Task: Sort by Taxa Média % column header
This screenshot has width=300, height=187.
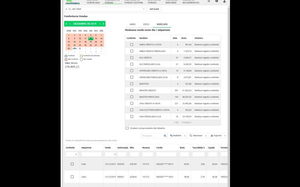Action: click(x=198, y=148)
